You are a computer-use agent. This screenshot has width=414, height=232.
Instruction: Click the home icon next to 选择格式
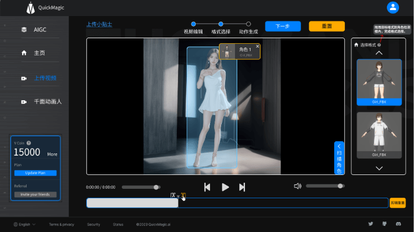[x=356, y=45]
